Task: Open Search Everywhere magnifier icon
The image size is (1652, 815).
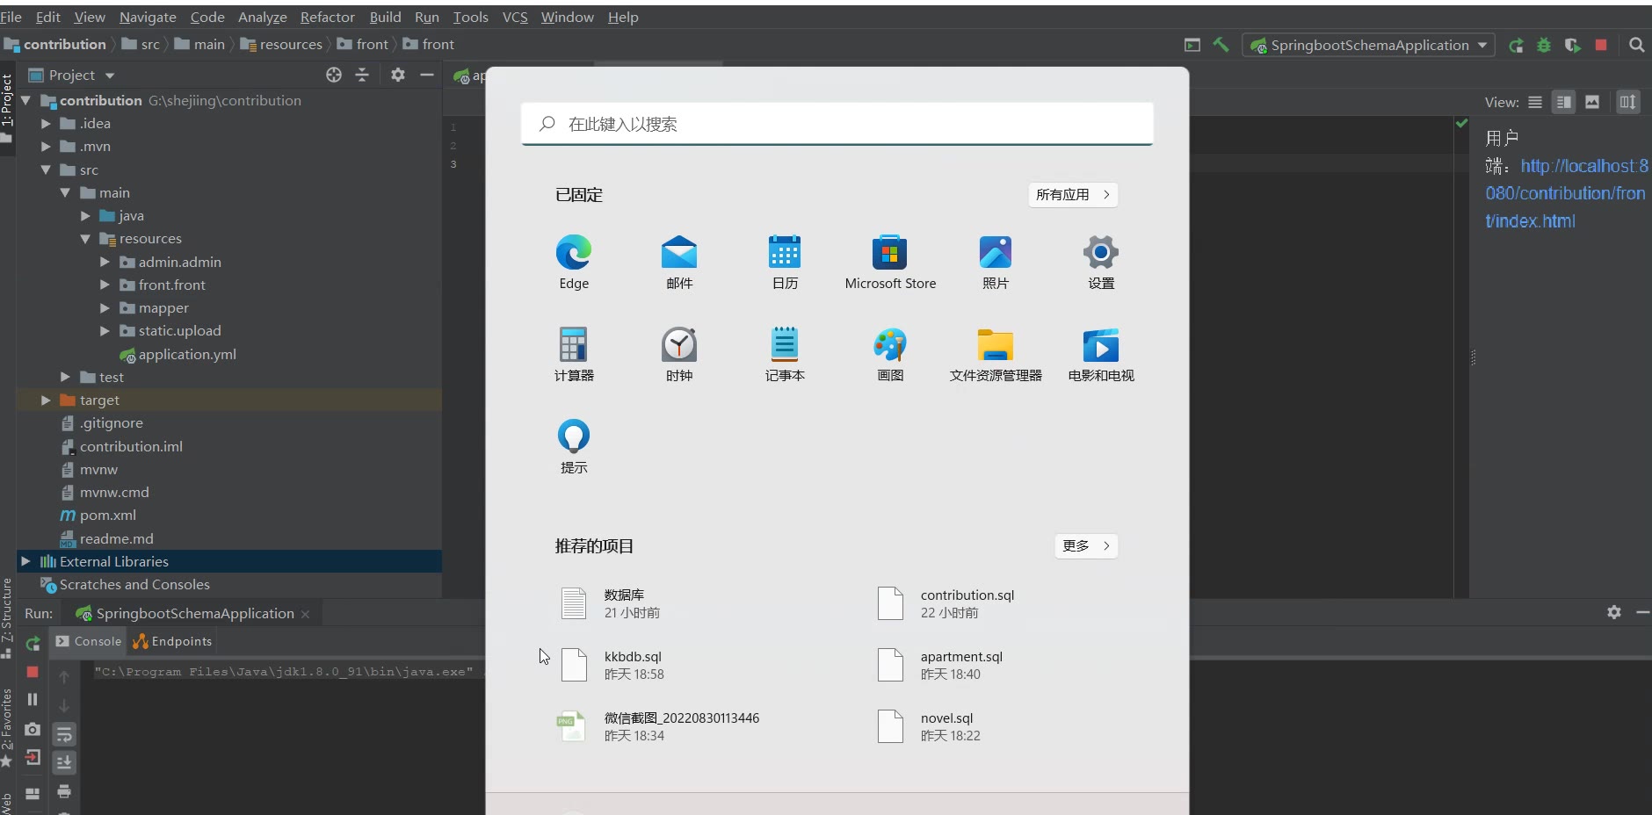Action: point(1636,45)
